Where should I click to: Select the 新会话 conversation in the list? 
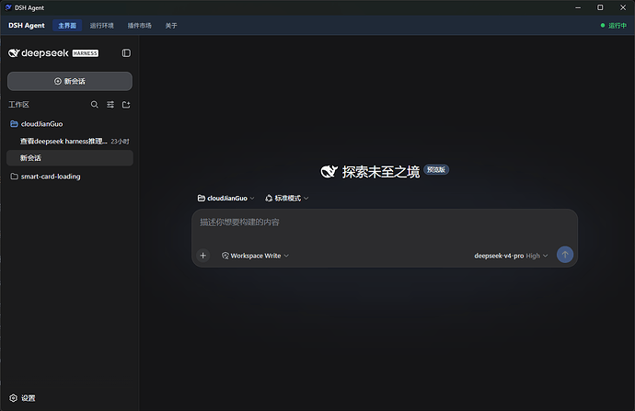tap(70, 158)
